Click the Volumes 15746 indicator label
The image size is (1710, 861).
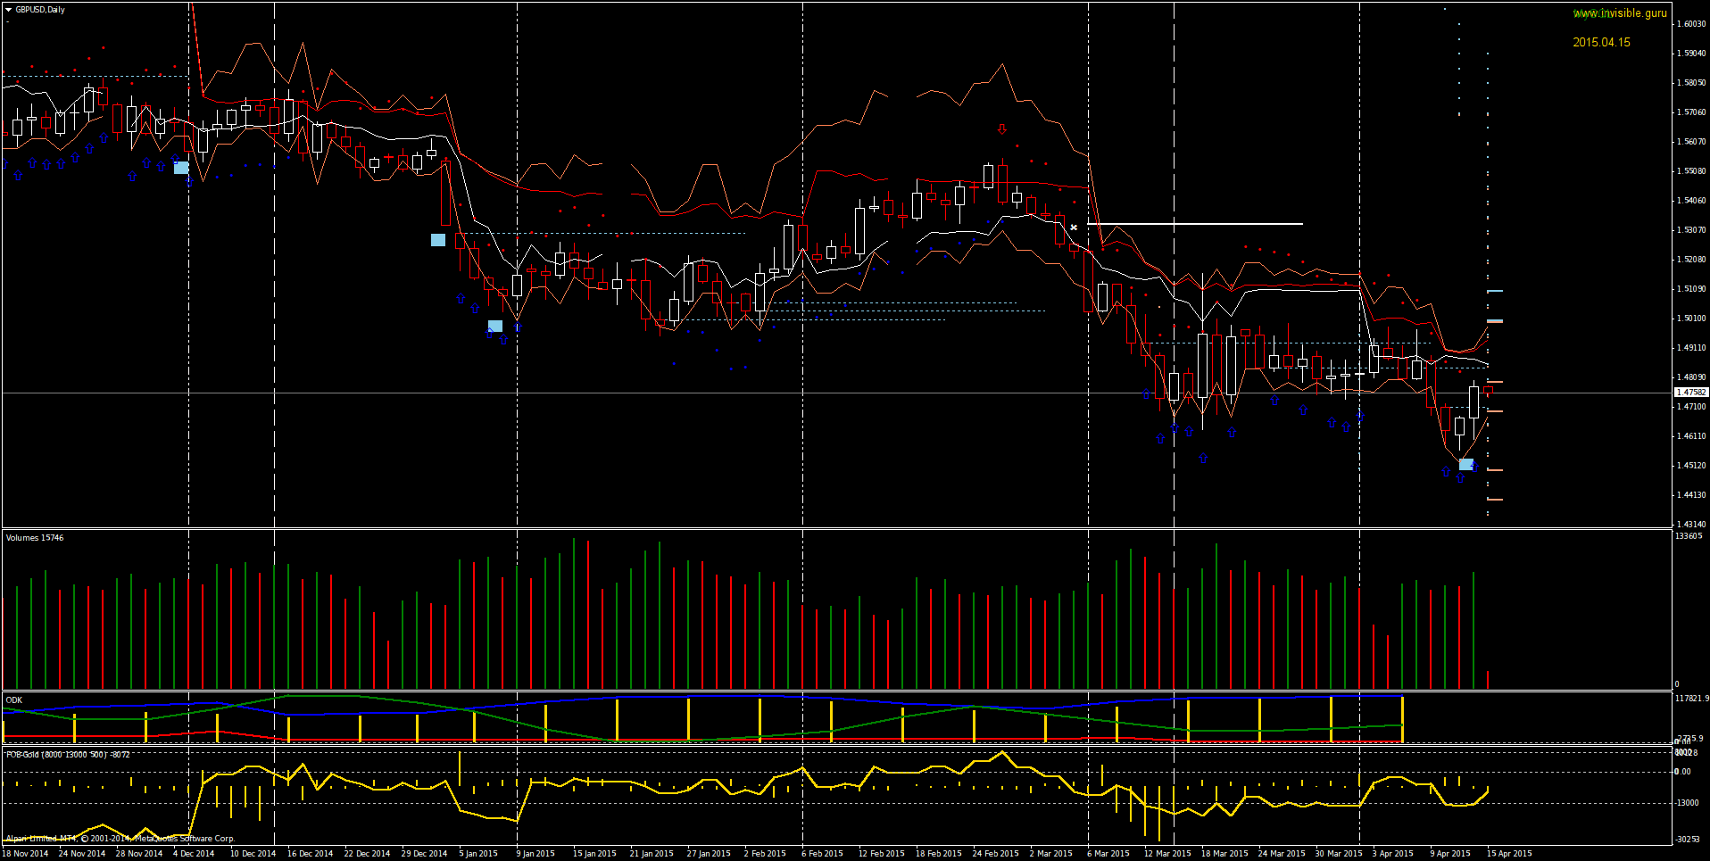click(x=35, y=537)
